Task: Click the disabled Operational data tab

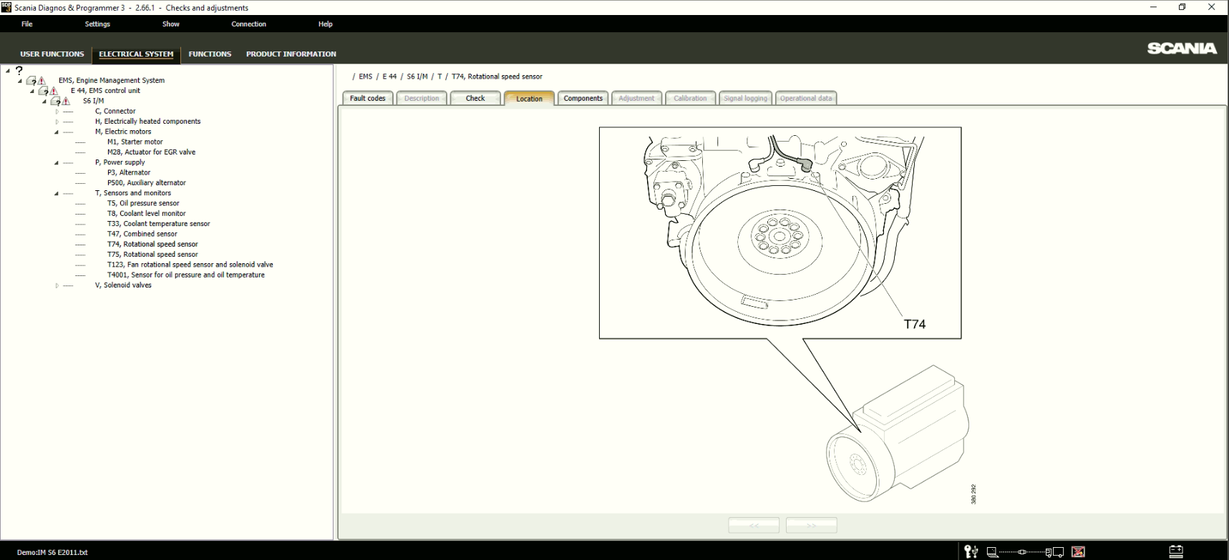Action: pos(806,98)
